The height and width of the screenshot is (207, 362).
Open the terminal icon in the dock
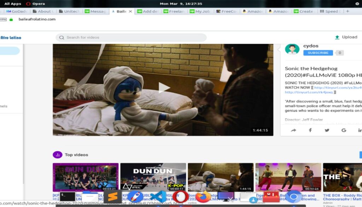67,197
